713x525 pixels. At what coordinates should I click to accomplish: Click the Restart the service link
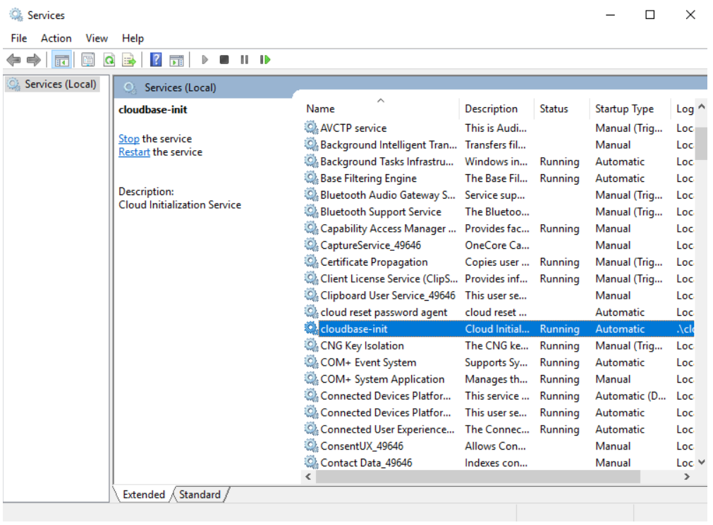(x=134, y=152)
